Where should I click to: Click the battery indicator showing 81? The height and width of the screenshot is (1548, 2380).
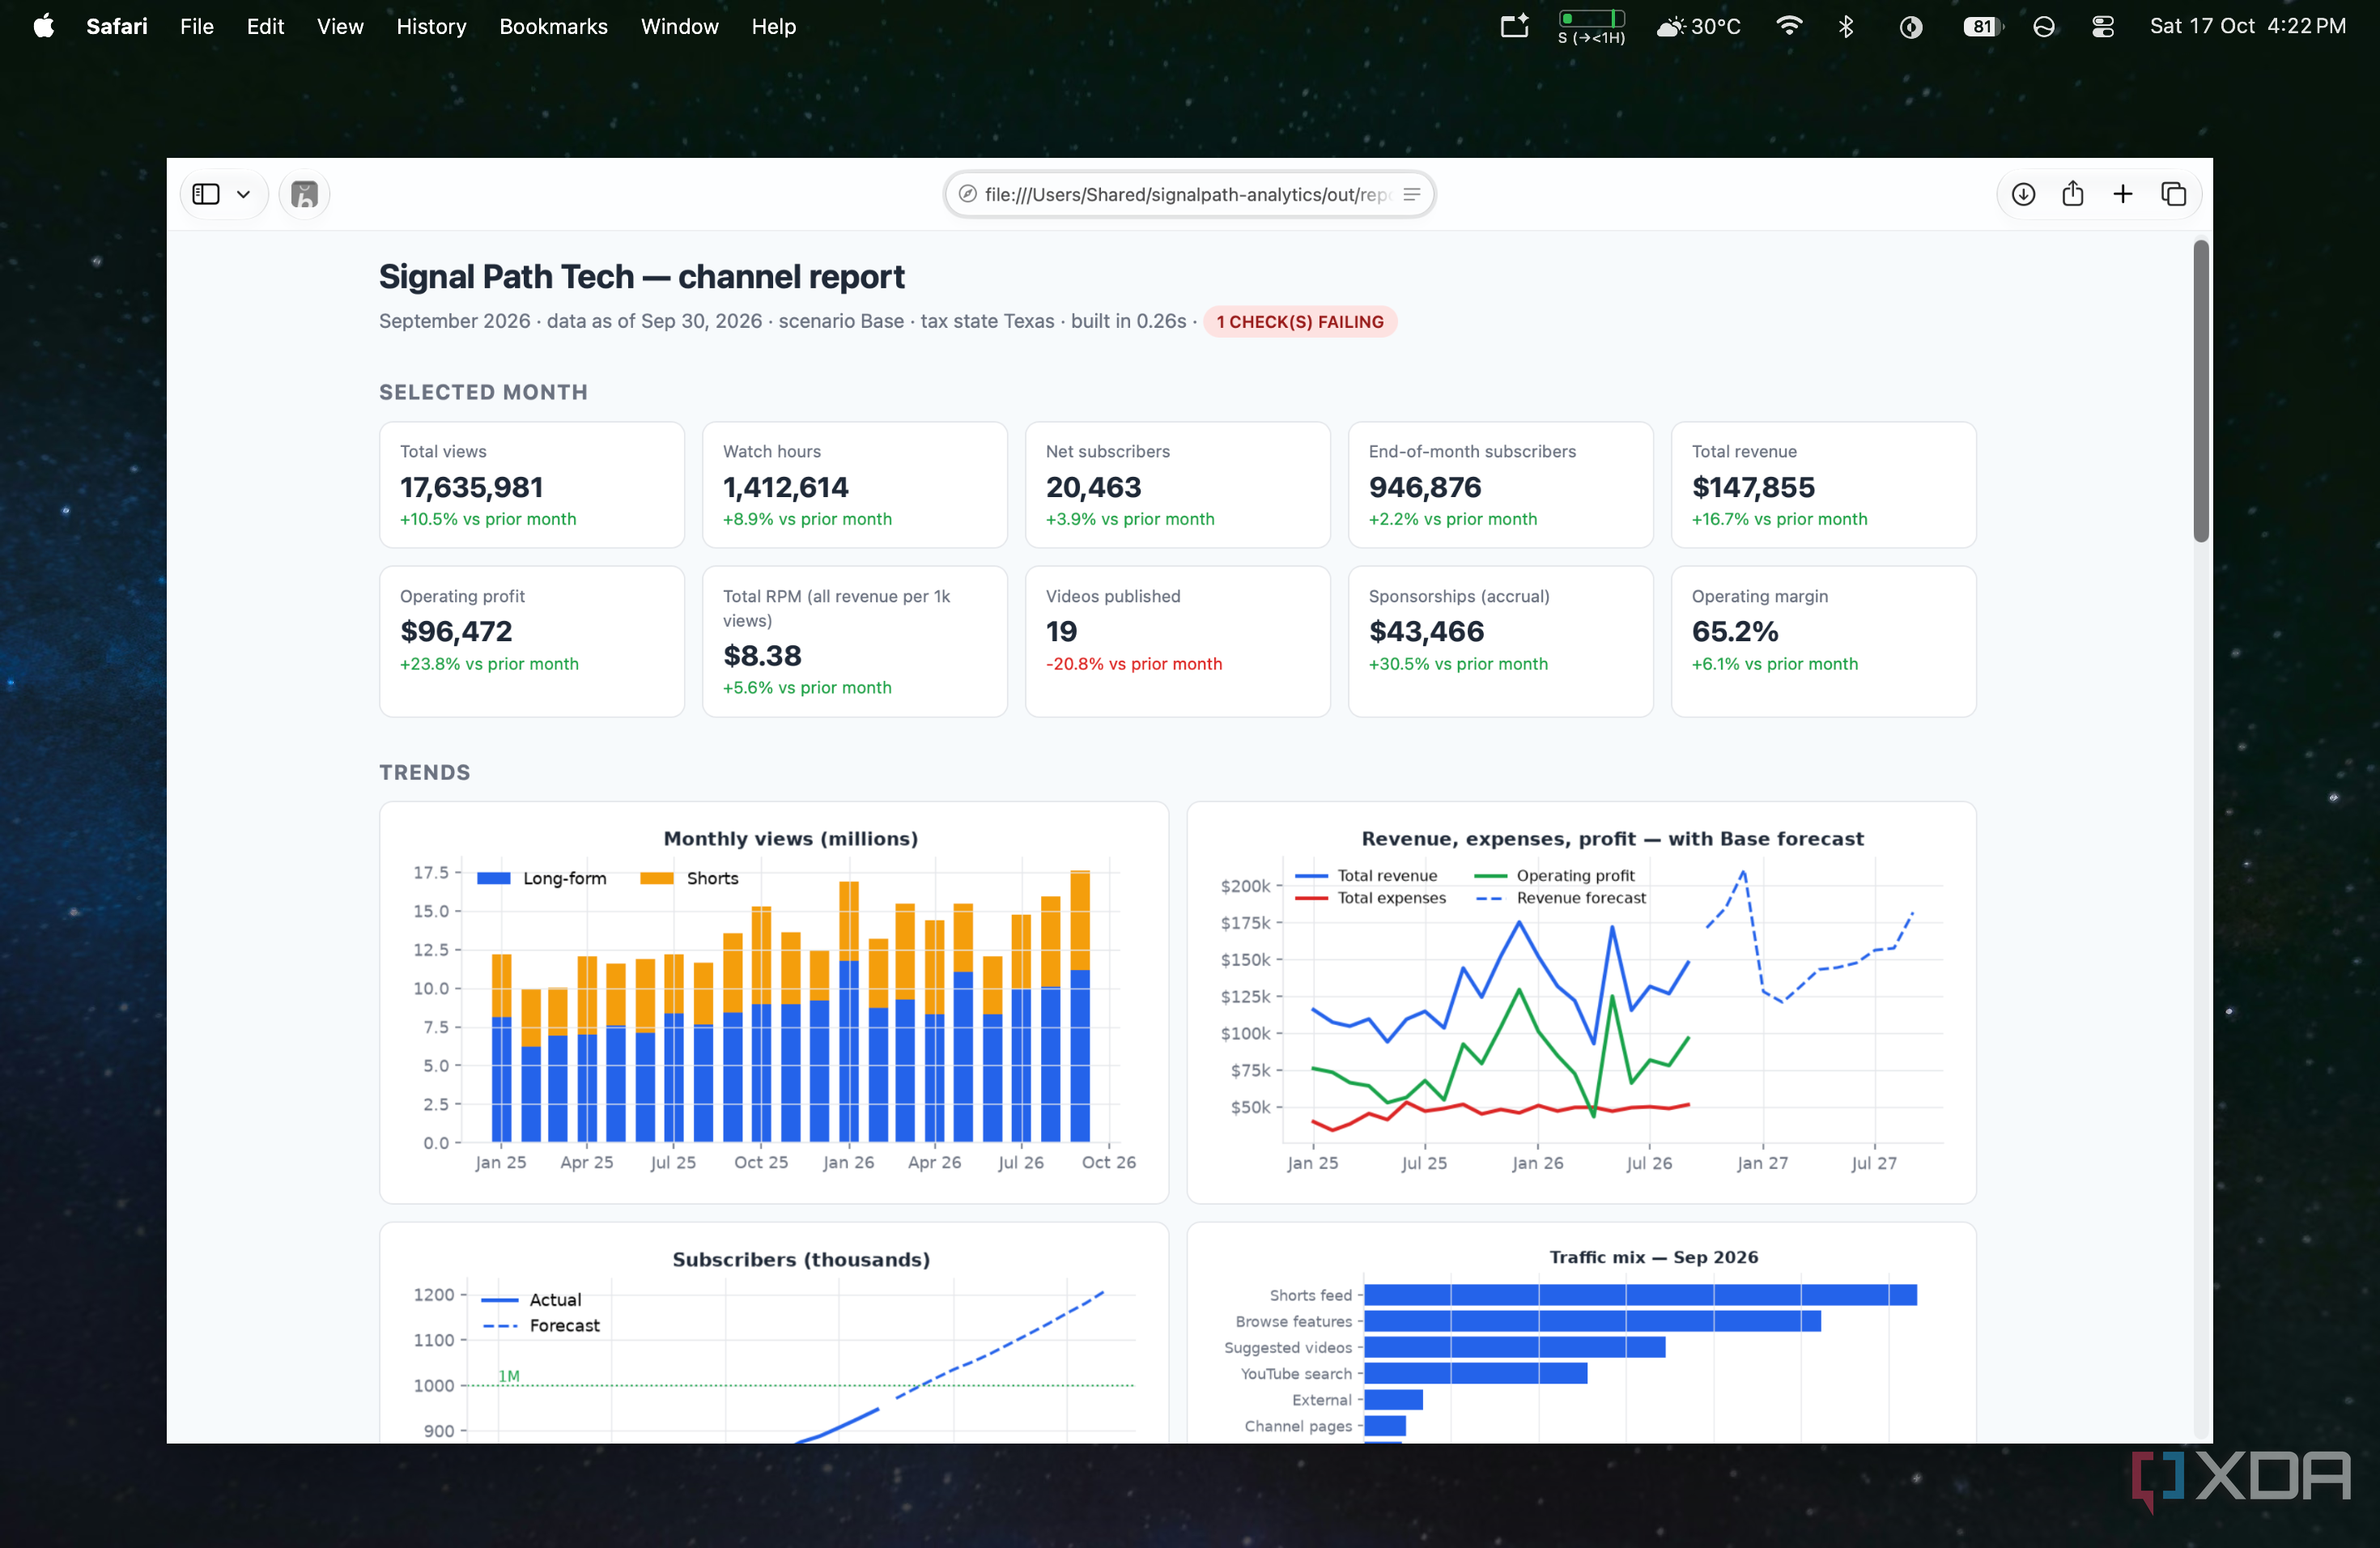coord(1982,27)
